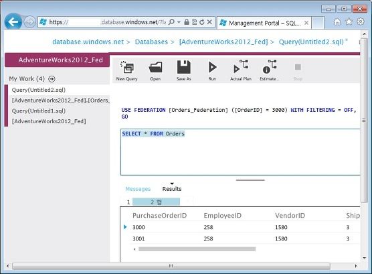372x274 pixels.
Task: Click the page vertical scrollbar thumb
Action: tap(364, 120)
